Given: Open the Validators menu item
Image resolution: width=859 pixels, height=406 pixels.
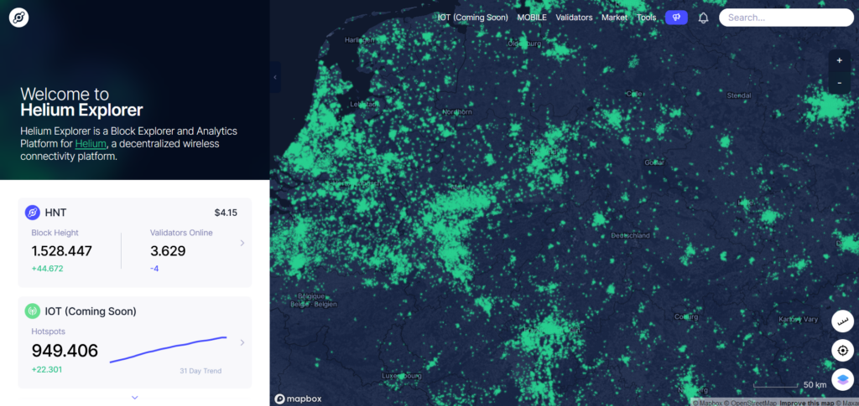Looking at the screenshot, I should [574, 18].
